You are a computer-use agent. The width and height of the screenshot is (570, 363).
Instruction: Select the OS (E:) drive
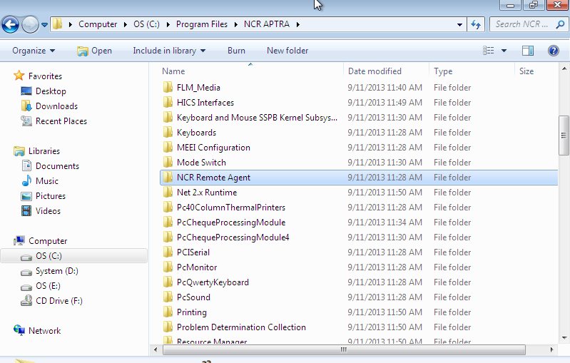click(x=48, y=286)
